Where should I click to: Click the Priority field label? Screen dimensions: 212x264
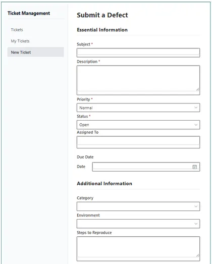83,99
